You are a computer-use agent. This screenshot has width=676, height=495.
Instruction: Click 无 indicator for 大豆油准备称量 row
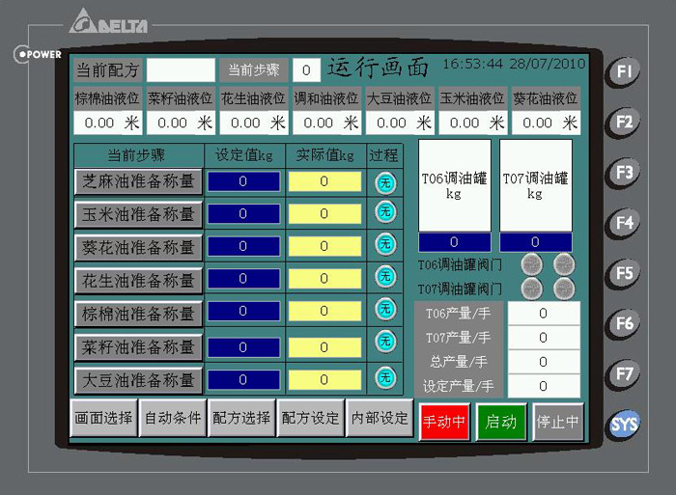385,378
